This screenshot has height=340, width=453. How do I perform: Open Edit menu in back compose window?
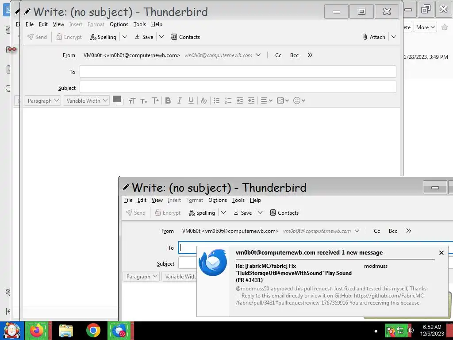[x=43, y=24]
